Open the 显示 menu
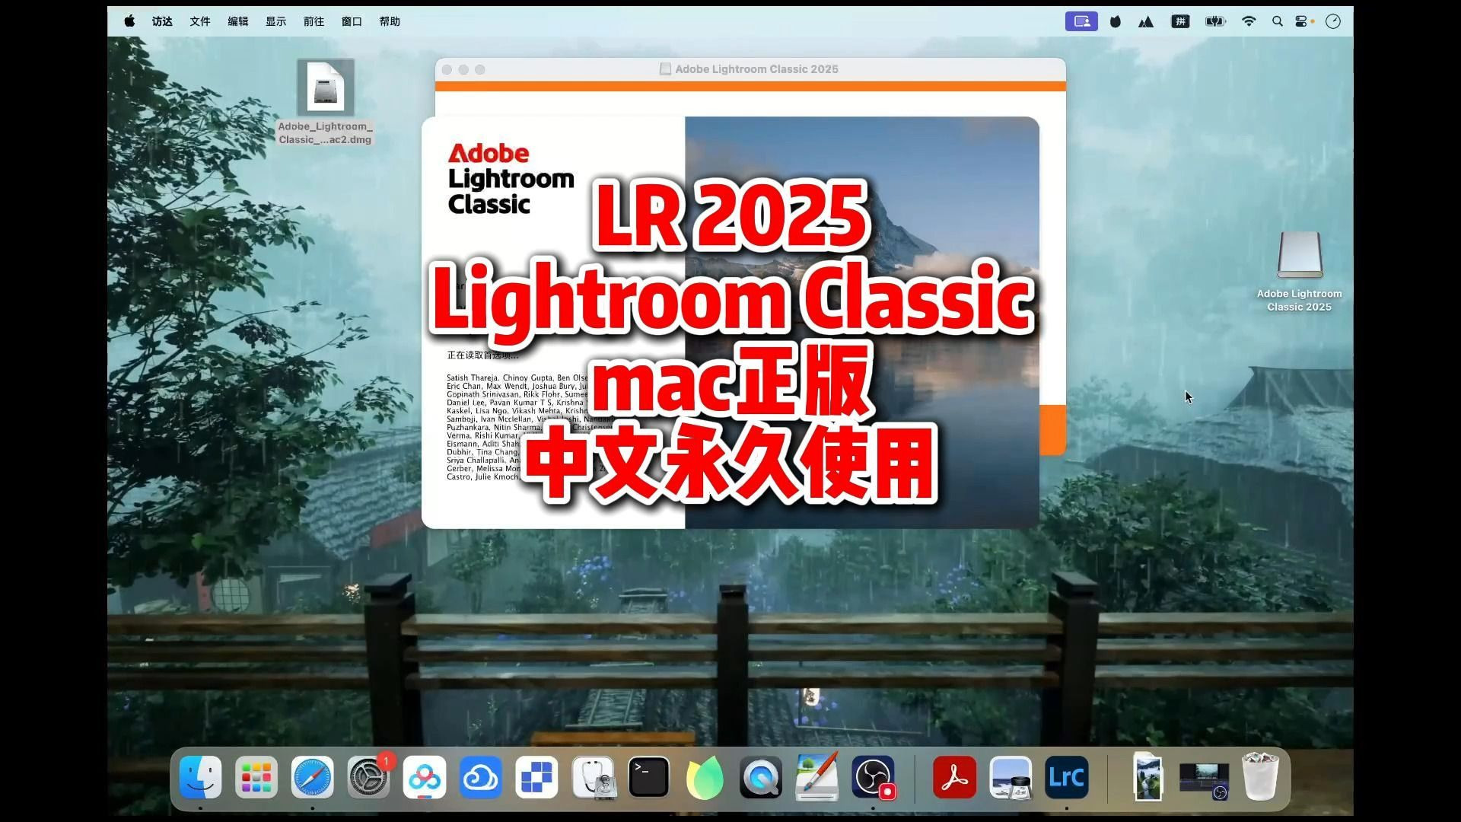The image size is (1461, 822). point(276,21)
